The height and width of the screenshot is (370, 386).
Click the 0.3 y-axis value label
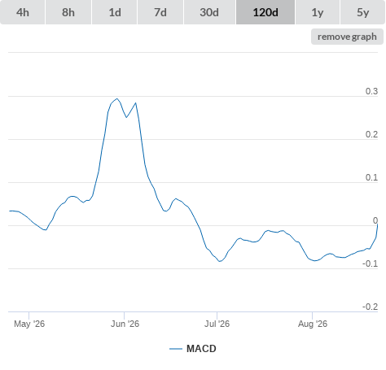point(371,91)
